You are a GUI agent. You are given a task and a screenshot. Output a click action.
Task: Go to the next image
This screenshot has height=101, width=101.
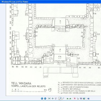point(45,98)
